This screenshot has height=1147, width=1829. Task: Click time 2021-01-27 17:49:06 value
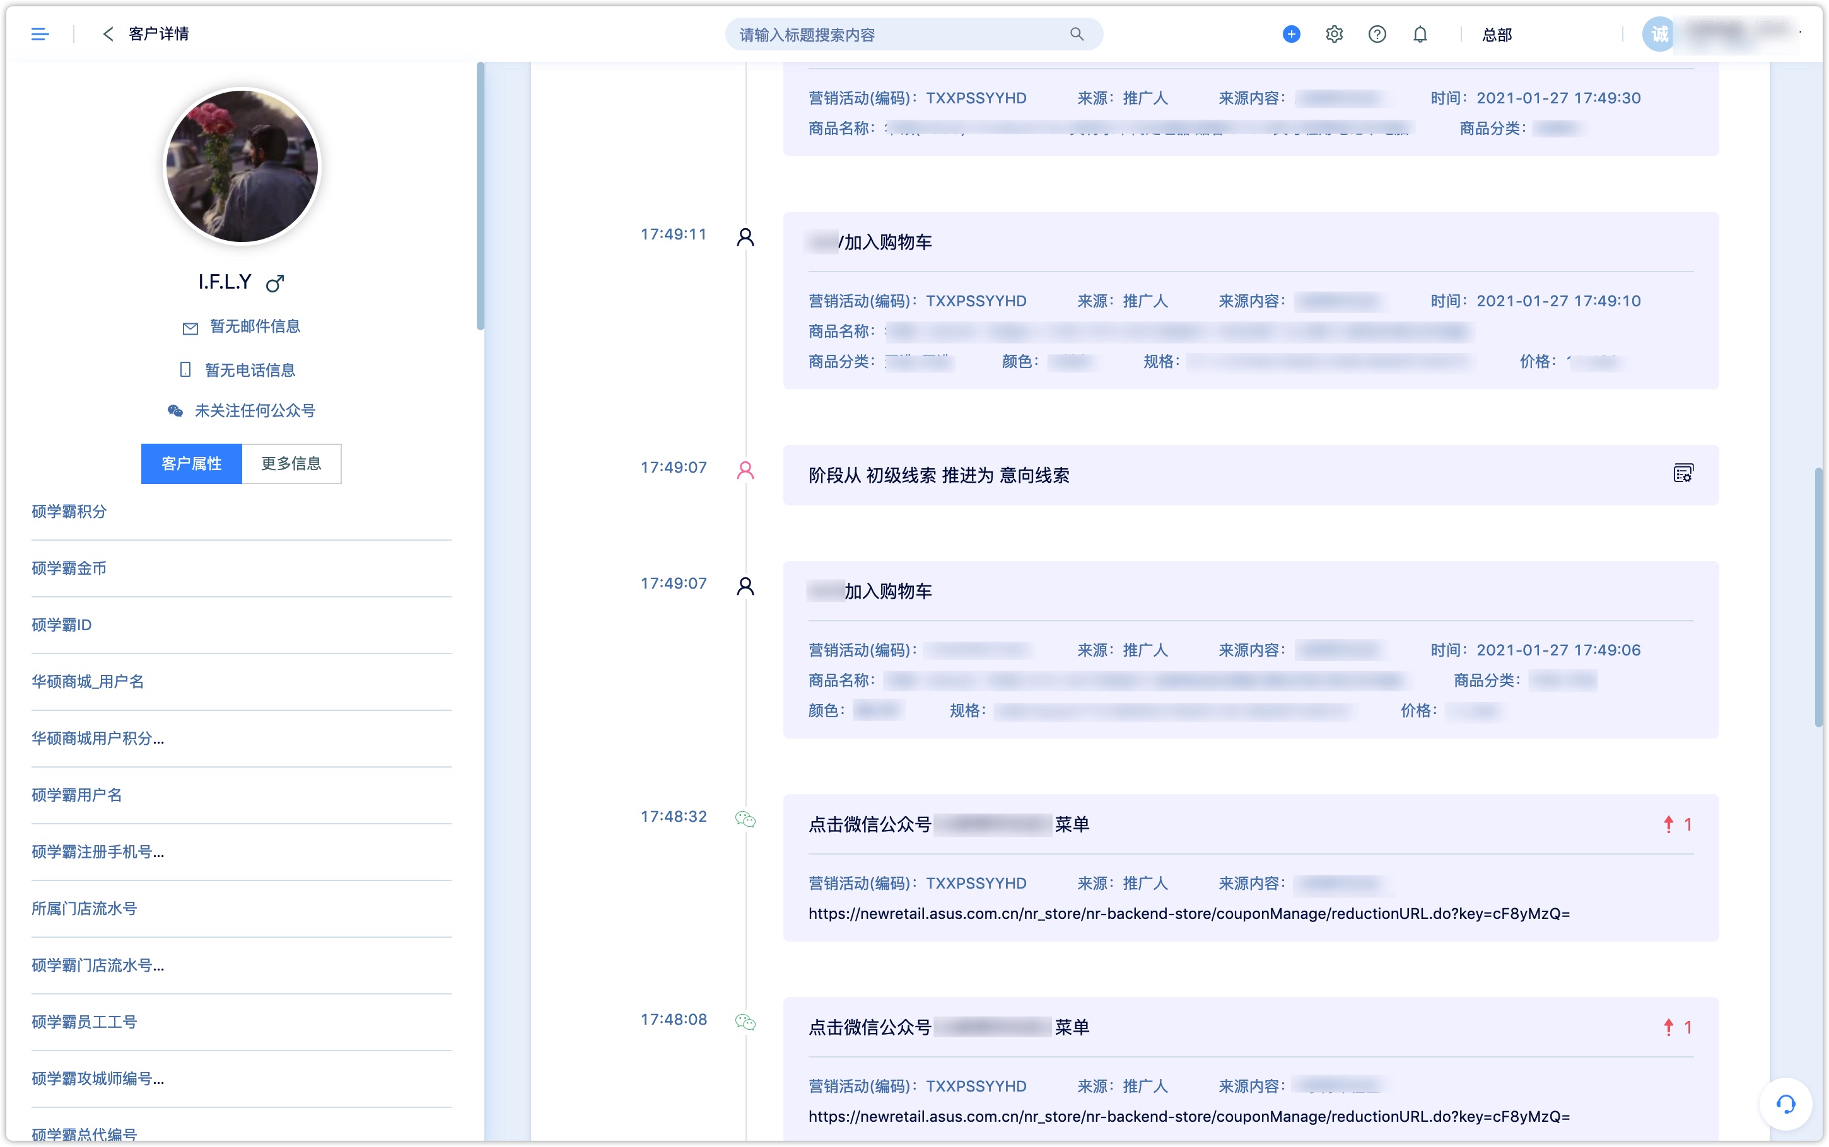coord(1558,650)
